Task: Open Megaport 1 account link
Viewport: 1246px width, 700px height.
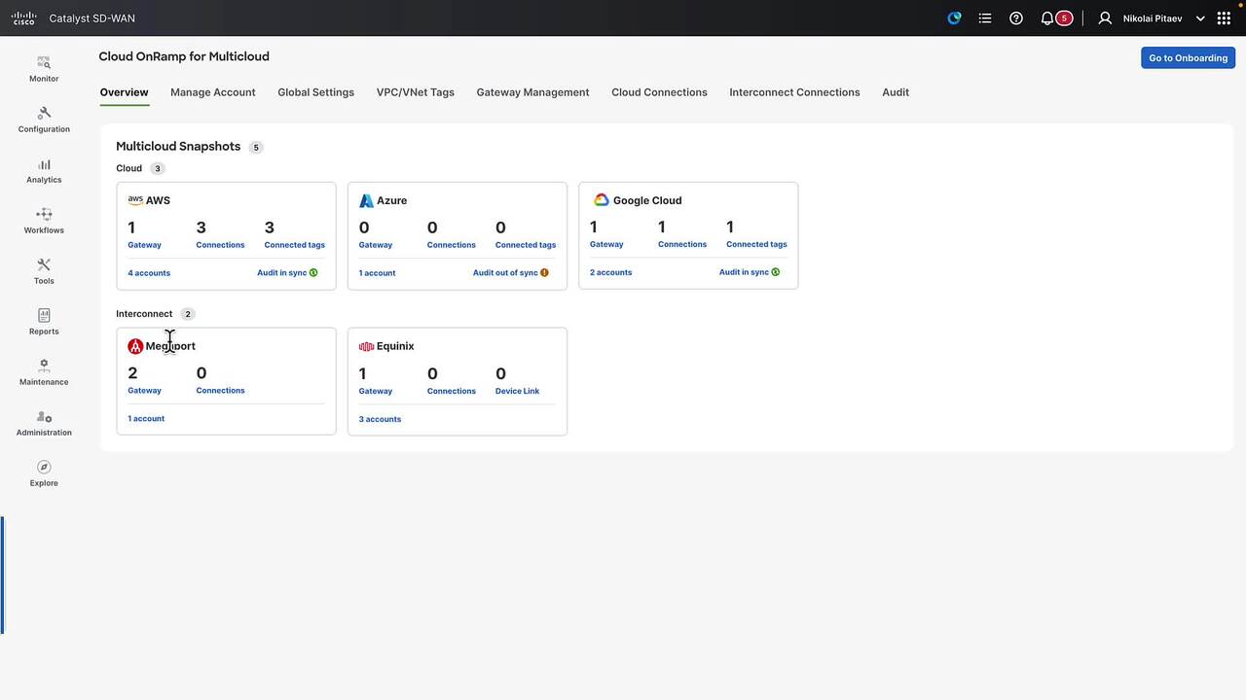Action: [x=146, y=419]
